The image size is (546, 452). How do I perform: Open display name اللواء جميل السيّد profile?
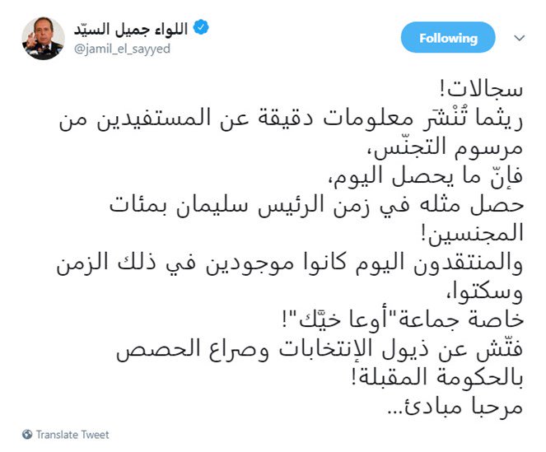click(x=128, y=29)
